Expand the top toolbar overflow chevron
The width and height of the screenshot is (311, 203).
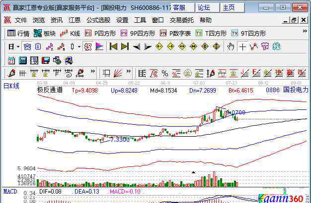[x=305, y=31]
